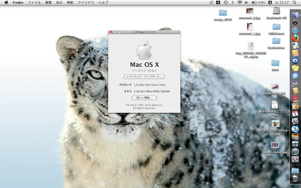The height and width of the screenshot is (188, 301).
Task: Open the 表示 menu
Action: (59, 2)
